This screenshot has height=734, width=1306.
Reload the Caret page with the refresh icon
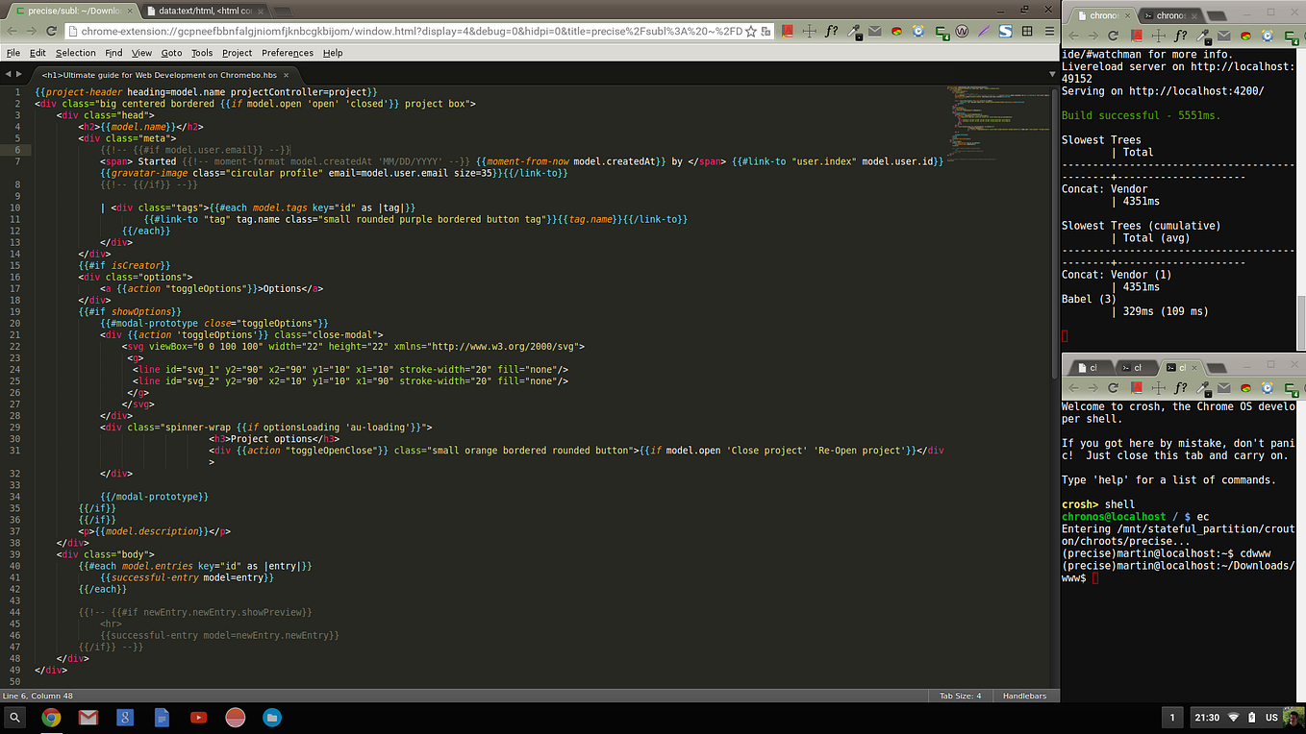[51, 31]
